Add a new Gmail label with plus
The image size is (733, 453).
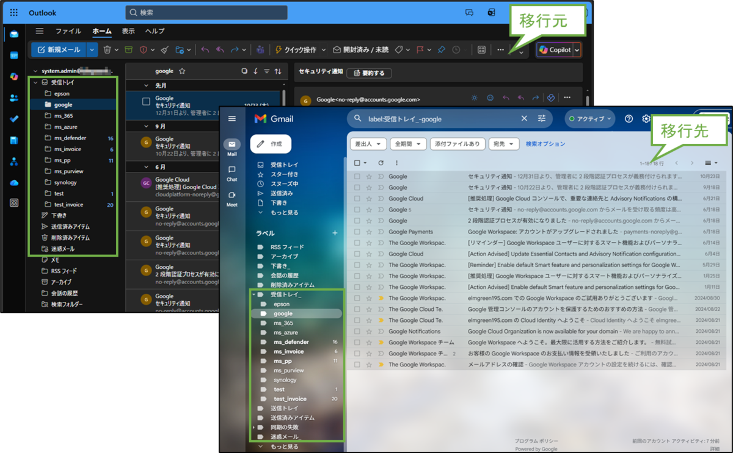click(x=335, y=233)
